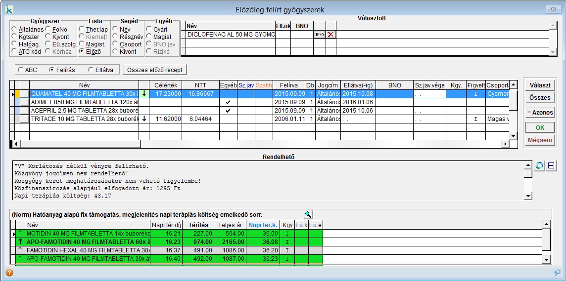
Task: Click up arrow of Választott list scrollbar
Action: [x=552, y=25]
